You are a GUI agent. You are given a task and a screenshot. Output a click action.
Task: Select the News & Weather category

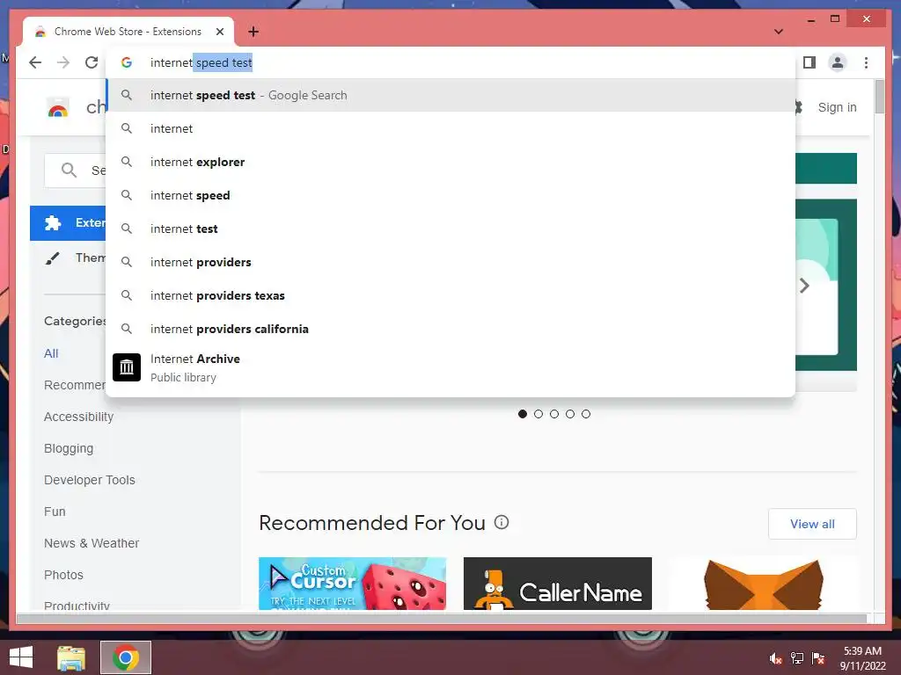tap(92, 543)
